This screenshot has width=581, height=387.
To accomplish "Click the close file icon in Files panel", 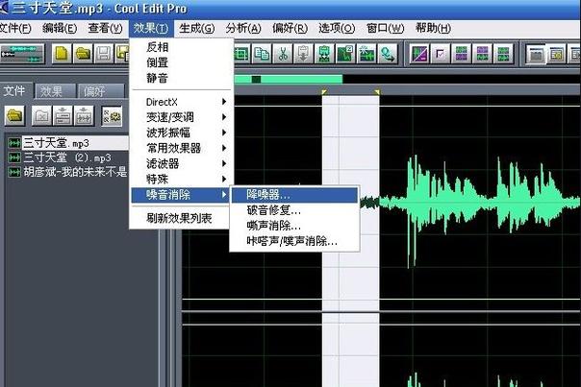I will (x=41, y=116).
